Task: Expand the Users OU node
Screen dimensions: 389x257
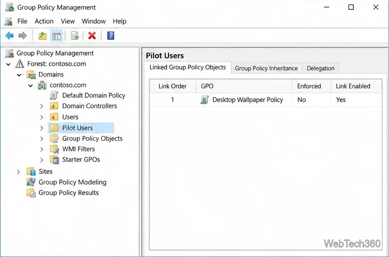Action: tap(42, 117)
